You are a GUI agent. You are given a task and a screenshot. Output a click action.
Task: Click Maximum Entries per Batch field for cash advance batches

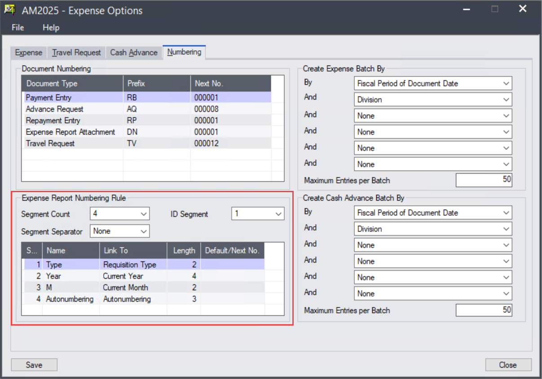(484, 310)
